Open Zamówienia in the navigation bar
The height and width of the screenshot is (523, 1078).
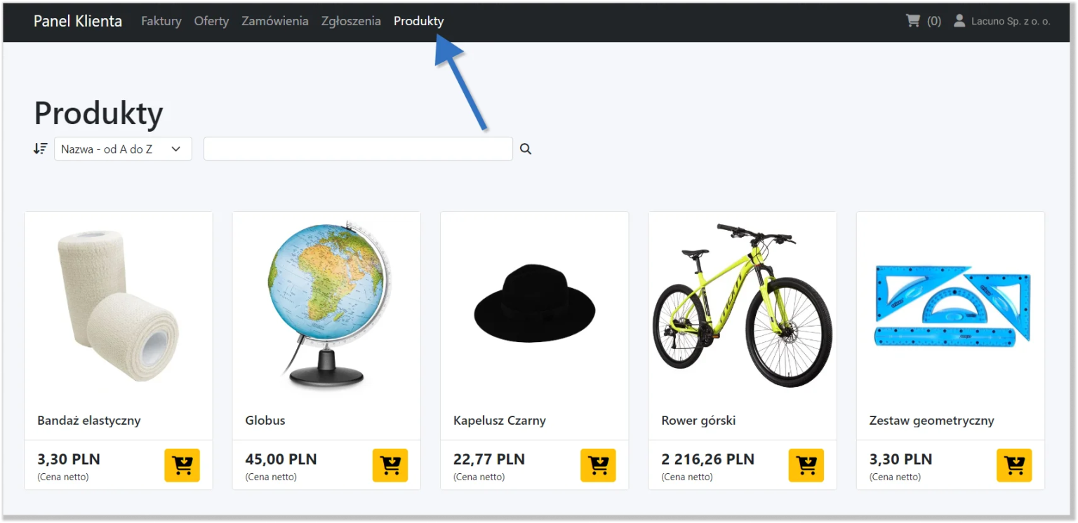click(x=274, y=21)
